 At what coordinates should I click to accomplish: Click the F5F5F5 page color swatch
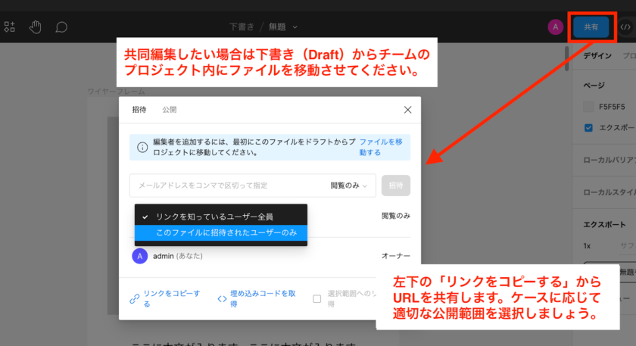coord(588,106)
